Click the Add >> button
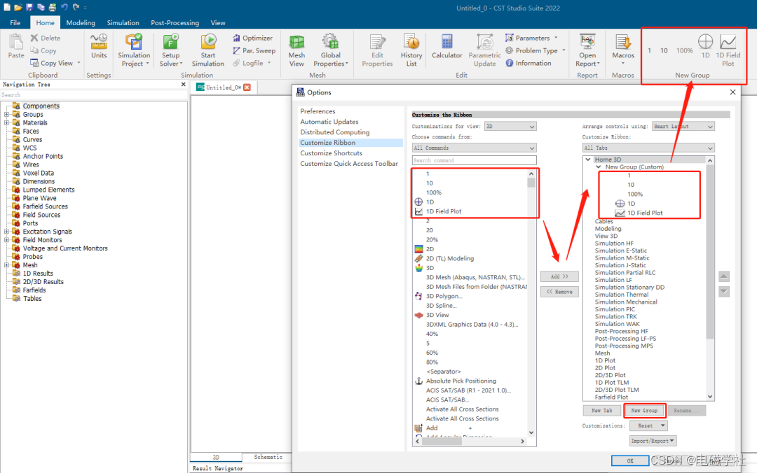Screen dimensions: 757x473 tap(559, 277)
